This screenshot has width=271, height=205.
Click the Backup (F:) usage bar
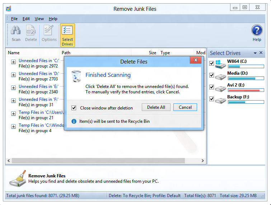tap(246, 102)
